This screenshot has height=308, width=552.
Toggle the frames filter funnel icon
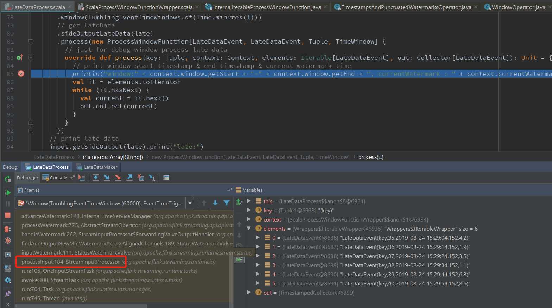pos(227,203)
